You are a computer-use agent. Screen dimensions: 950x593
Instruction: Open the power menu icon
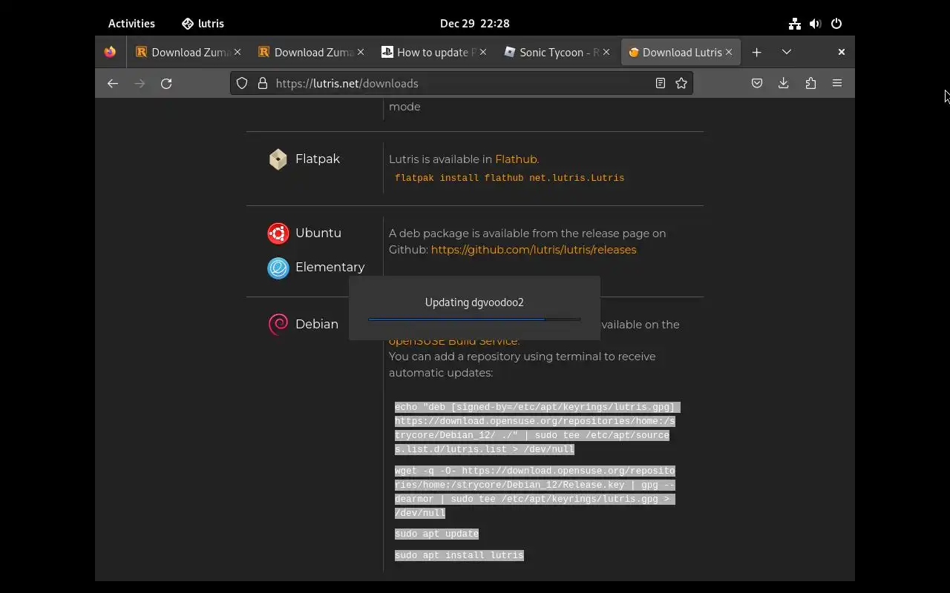pos(836,24)
